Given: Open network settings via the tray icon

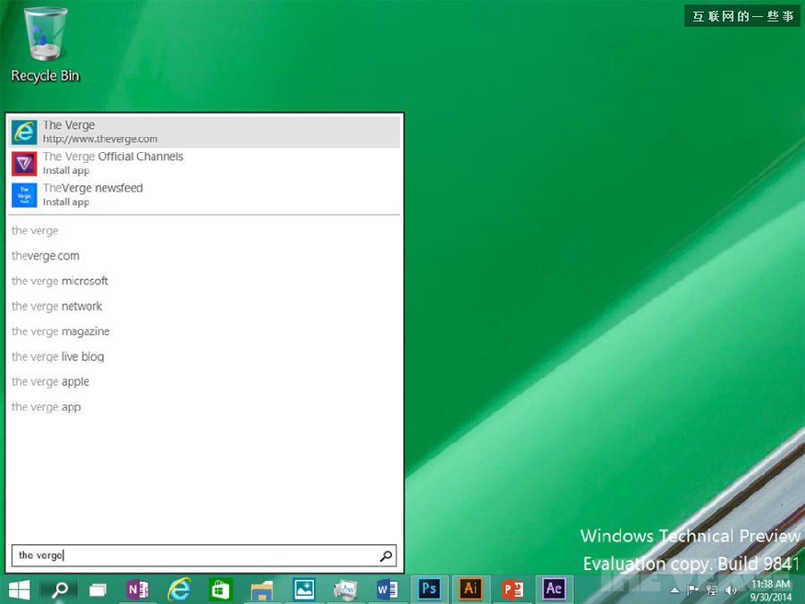Looking at the screenshot, I should pos(711,589).
